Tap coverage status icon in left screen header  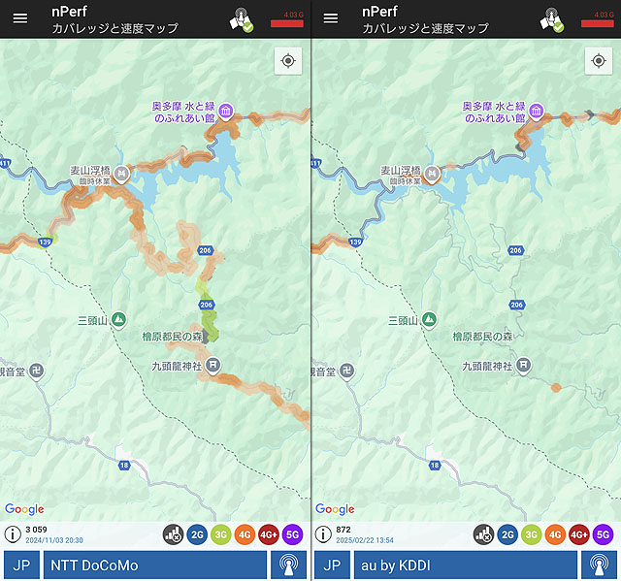[x=242, y=19]
